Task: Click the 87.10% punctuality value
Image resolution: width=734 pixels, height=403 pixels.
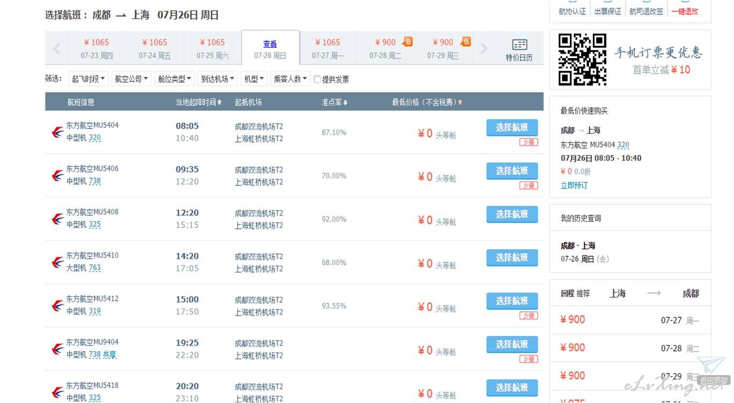Action: click(x=334, y=132)
